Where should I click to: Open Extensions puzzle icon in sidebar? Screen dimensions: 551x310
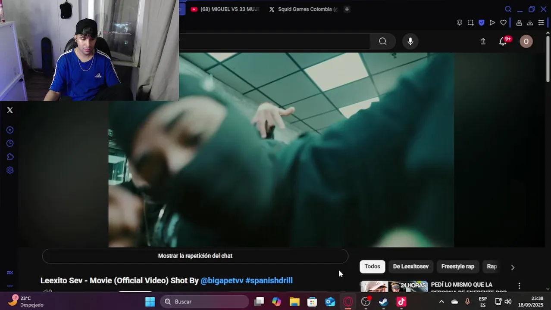click(10, 157)
